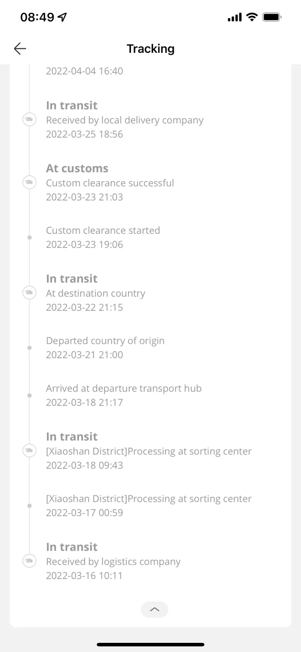Tap the 'Custom clearance successful' entry text
Image resolution: width=301 pixels, height=652 pixels.
coord(110,183)
